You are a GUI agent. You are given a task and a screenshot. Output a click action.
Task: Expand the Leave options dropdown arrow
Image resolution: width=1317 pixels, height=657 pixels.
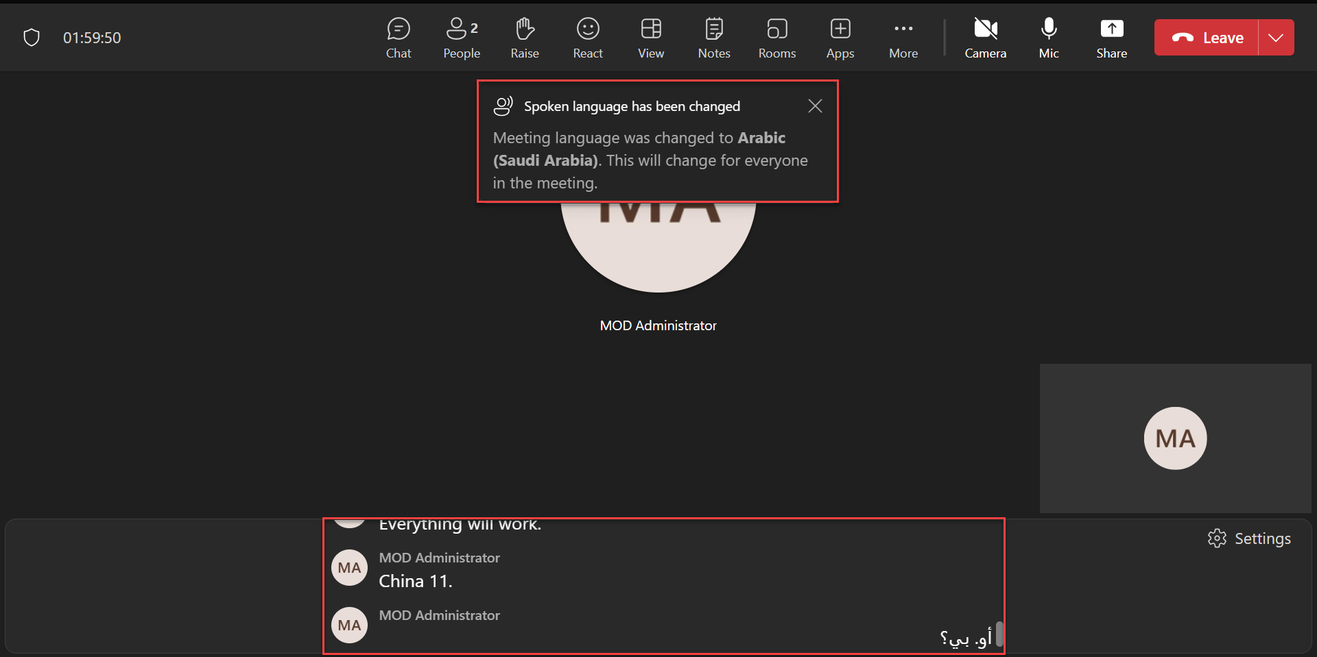(x=1276, y=38)
